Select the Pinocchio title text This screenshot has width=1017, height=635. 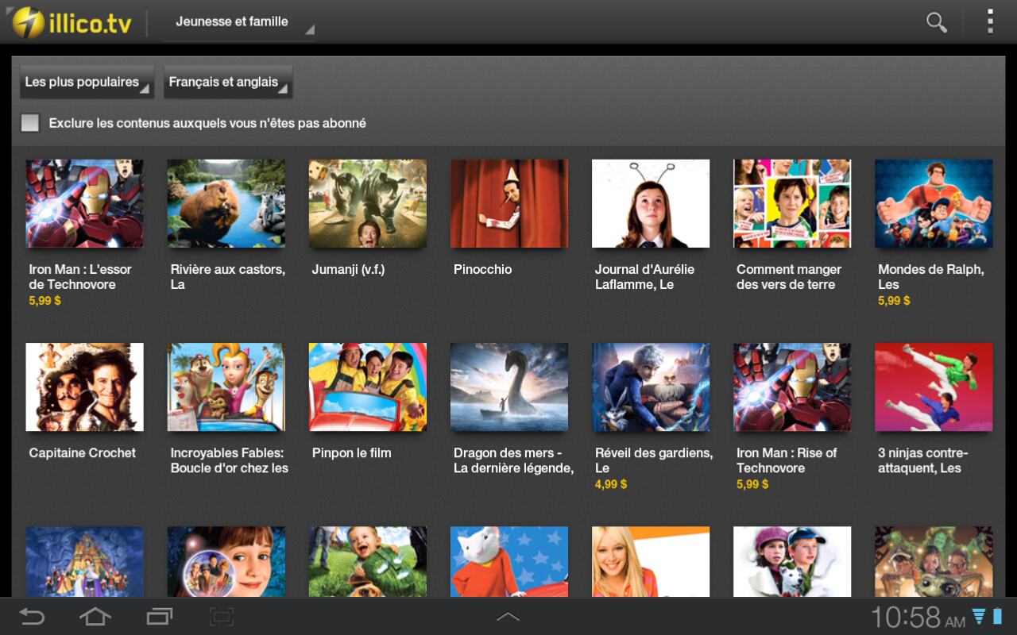[x=482, y=270]
